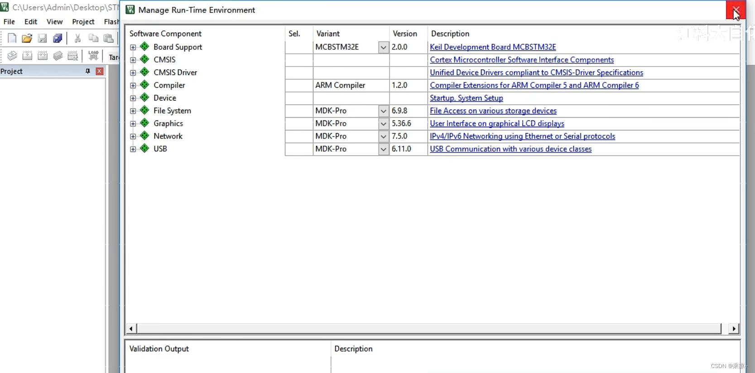
Task: Expand the CMSIS Driver tree node
Action: point(133,72)
